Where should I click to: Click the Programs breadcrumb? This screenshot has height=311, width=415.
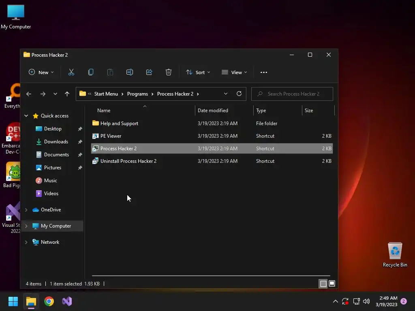click(137, 94)
